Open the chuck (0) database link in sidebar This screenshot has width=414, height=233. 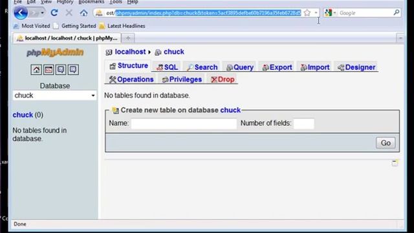click(23, 115)
